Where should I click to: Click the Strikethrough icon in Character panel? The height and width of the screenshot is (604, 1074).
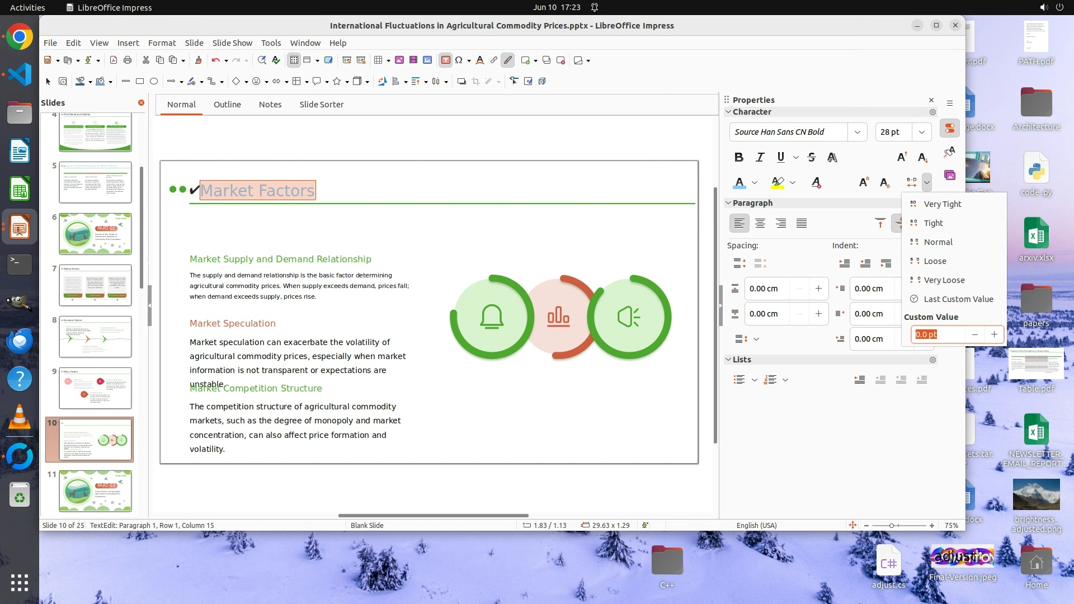pyautogui.click(x=812, y=157)
